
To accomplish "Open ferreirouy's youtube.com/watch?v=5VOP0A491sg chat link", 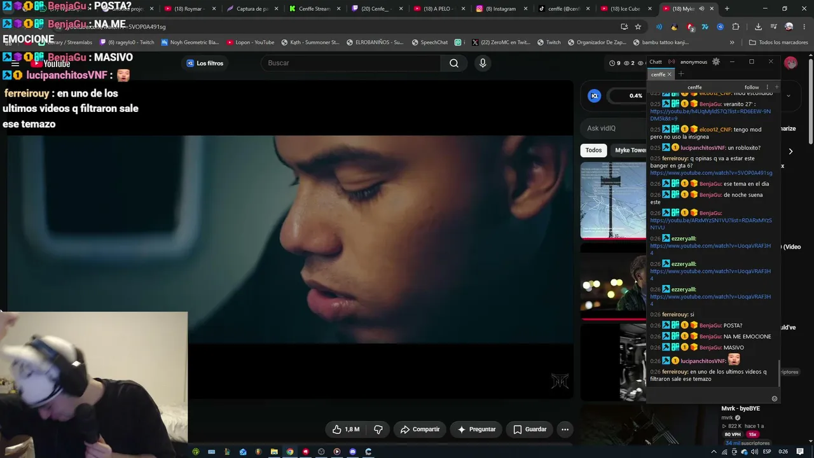I will tap(711, 173).
